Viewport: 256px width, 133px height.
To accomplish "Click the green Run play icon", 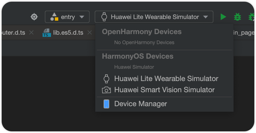I will [223, 17].
